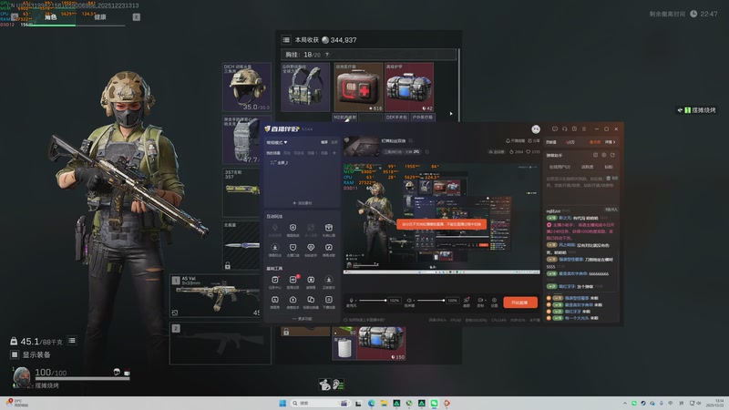Screen dimensions: 729x410
Task: Open the user avatar in the title bar
Action: (536, 129)
